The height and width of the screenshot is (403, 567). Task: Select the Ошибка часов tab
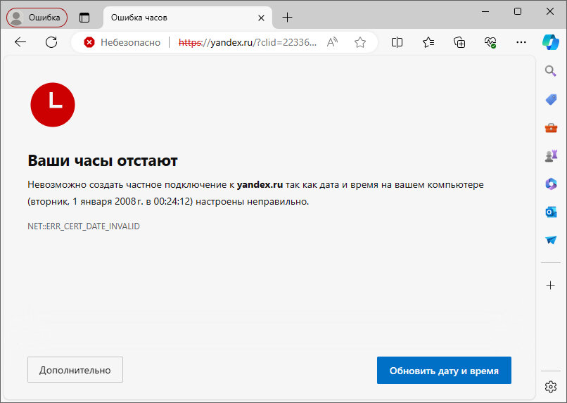tap(187, 18)
